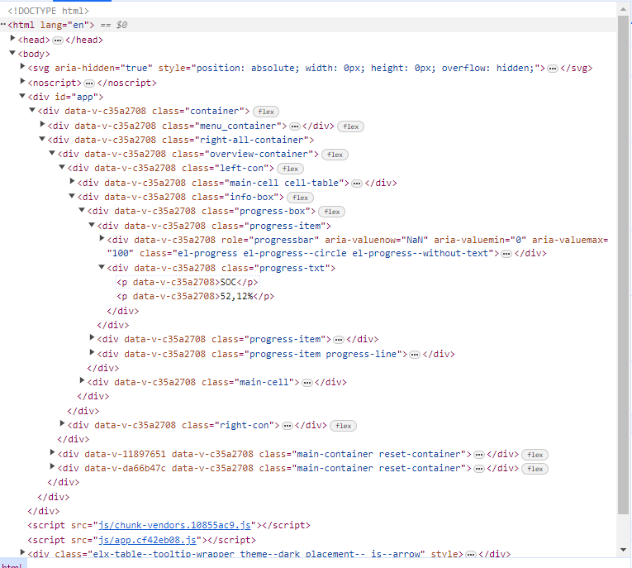
Task: Toggle flex badge on right-con div
Action: [344, 426]
